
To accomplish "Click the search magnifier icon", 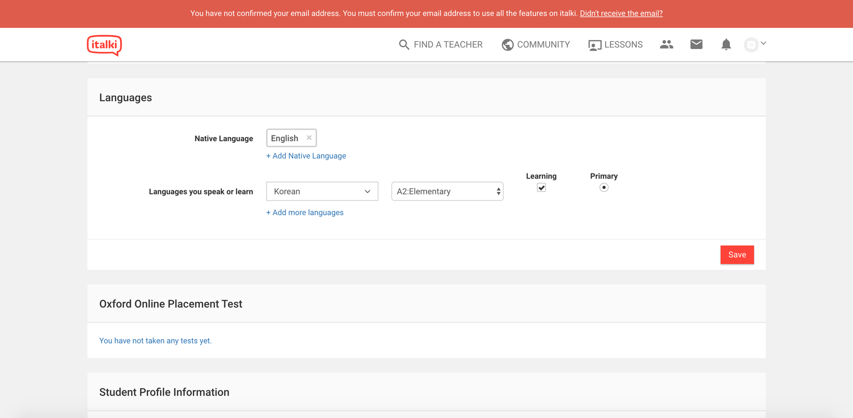I will pos(404,45).
